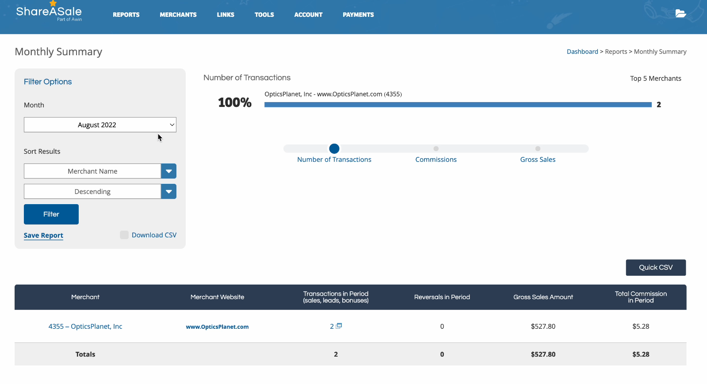Click the Merchant Website column header

tap(217, 297)
